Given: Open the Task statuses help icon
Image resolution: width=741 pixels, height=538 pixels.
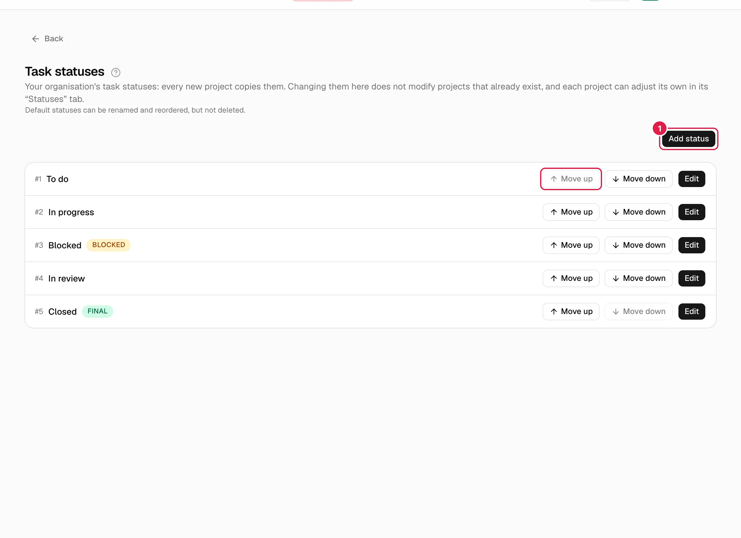Looking at the screenshot, I should 116,72.
